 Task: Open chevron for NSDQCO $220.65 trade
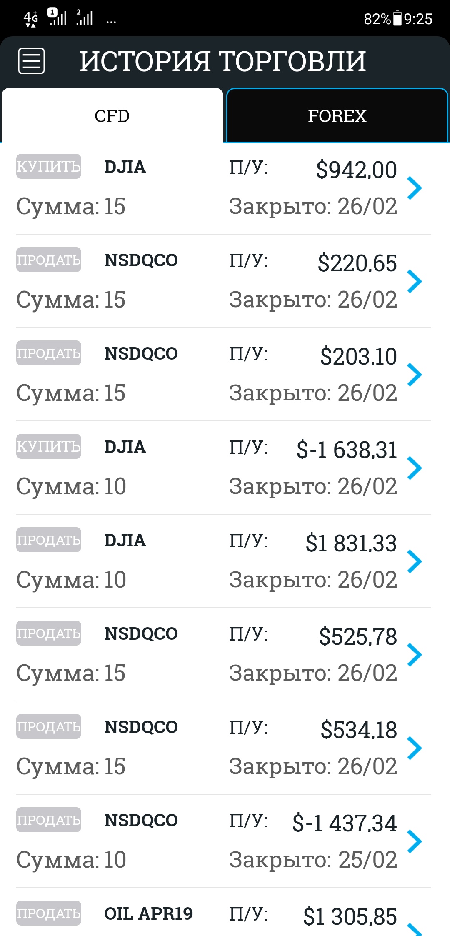click(415, 281)
